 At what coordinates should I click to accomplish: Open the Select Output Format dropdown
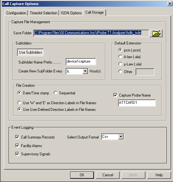(x=121, y=137)
